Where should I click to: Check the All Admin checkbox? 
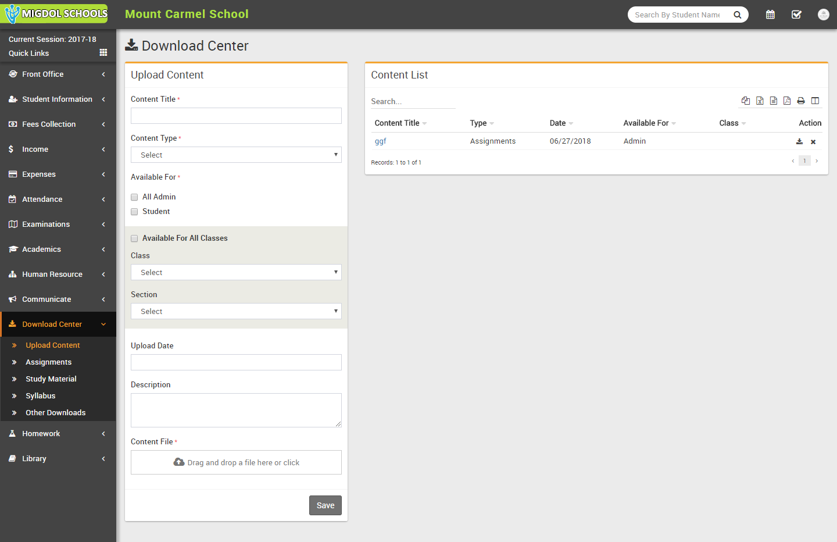pyautogui.click(x=134, y=197)
